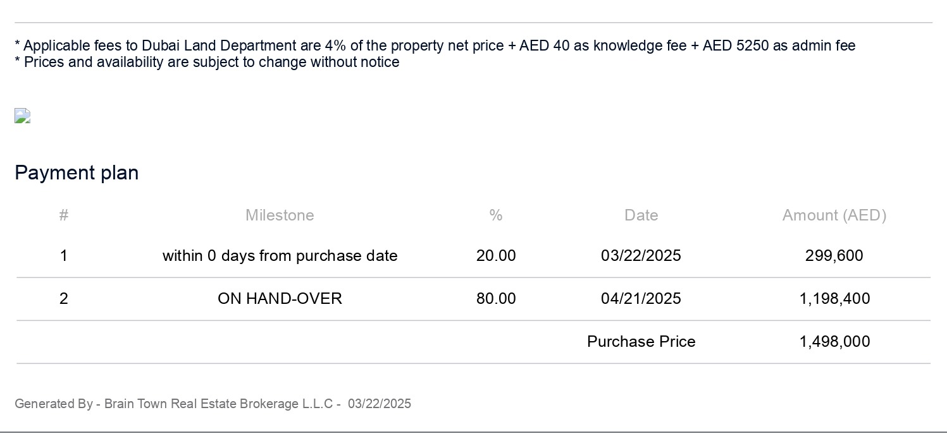Click the Date column header

pos(641,215)
